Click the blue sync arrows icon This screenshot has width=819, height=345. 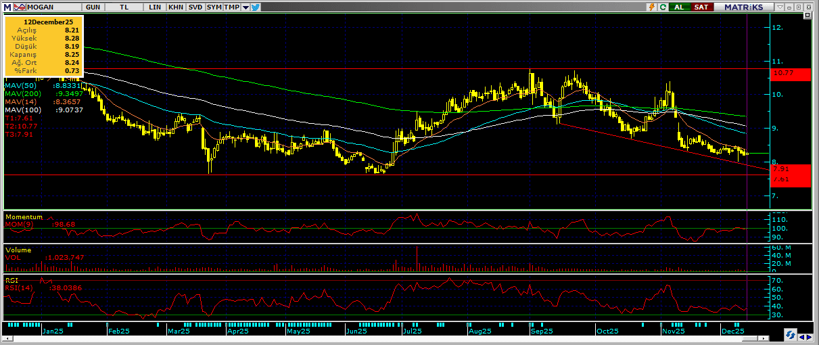coord(790,335)
